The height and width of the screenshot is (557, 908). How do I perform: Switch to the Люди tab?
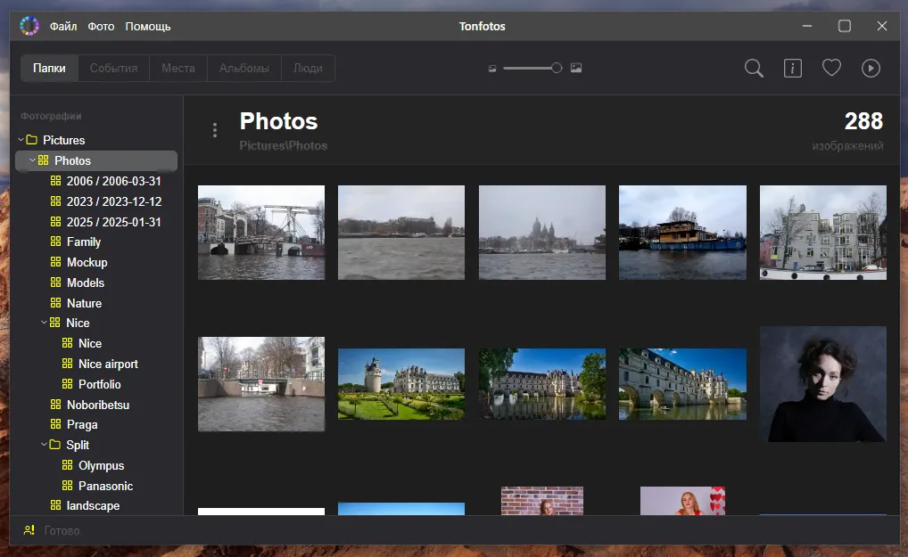point(308,68)
